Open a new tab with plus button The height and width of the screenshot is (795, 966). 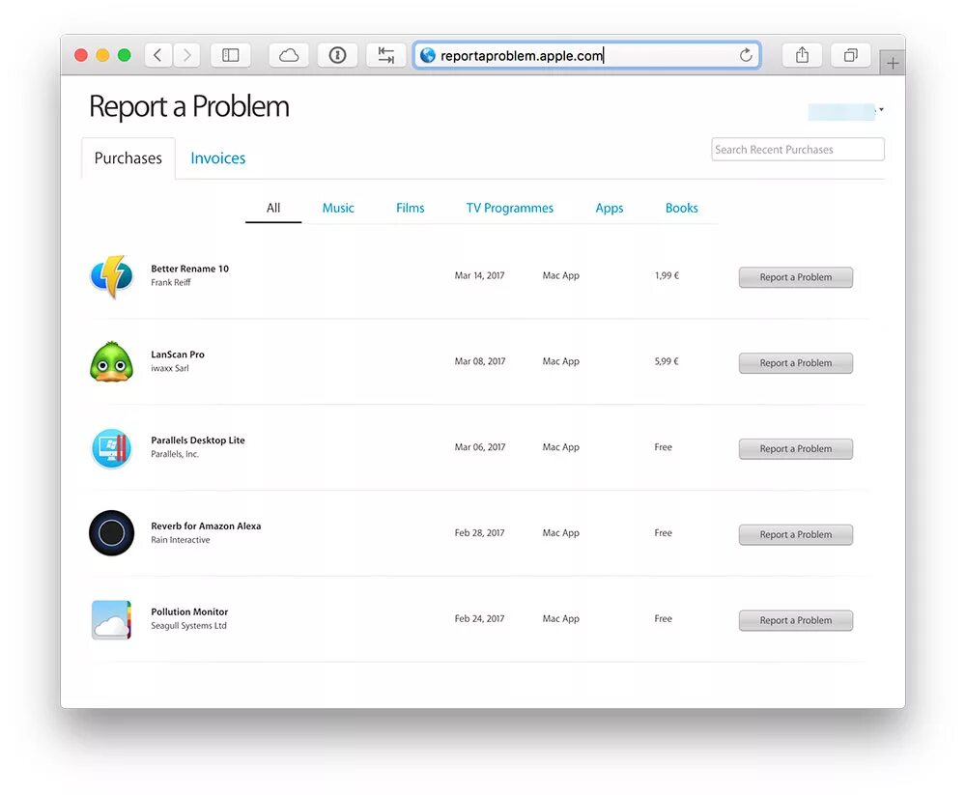point(892,63)
